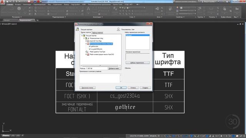The image size is (246, 138).
Task: Click the notes text field in the dialog
Action: [x=100, y=78]
